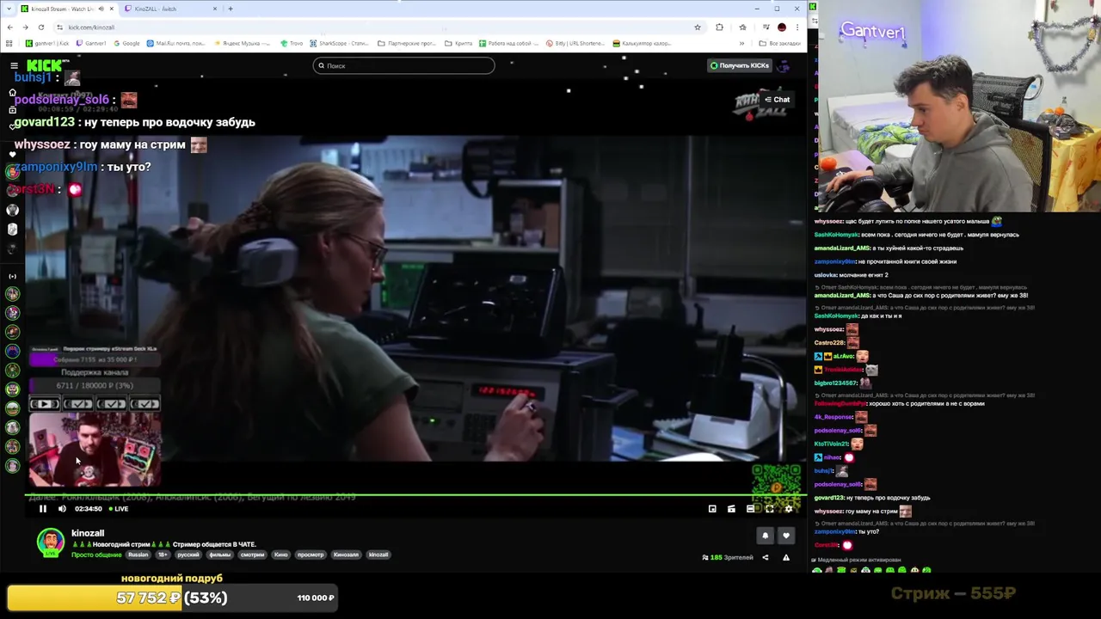1101x619 pixels.
Task: Turn on notifications with bell button
Action: pyautogui.click(x=765, y=536)
